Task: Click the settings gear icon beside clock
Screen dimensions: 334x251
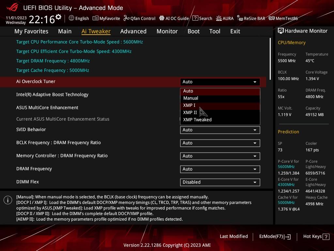Action: point(58,17)
